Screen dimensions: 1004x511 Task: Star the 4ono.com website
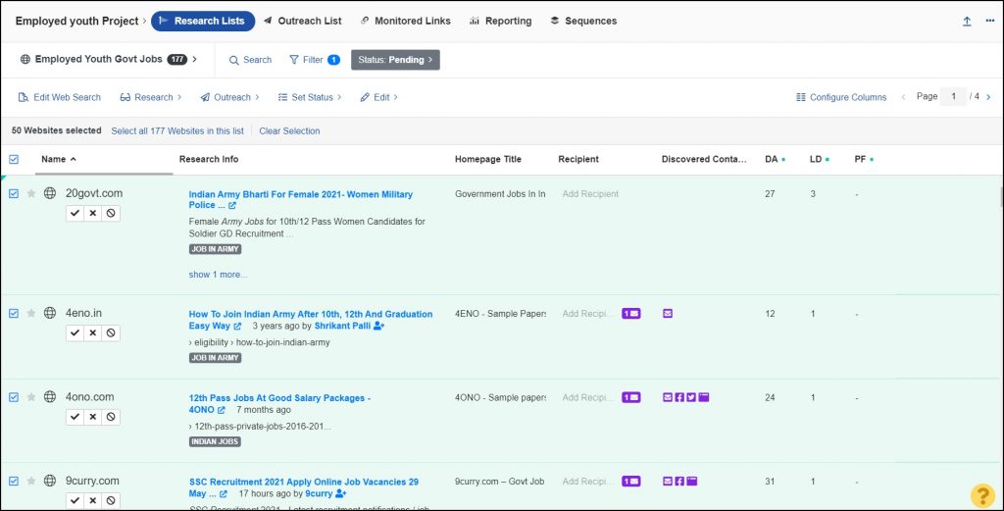coord(30,397)
